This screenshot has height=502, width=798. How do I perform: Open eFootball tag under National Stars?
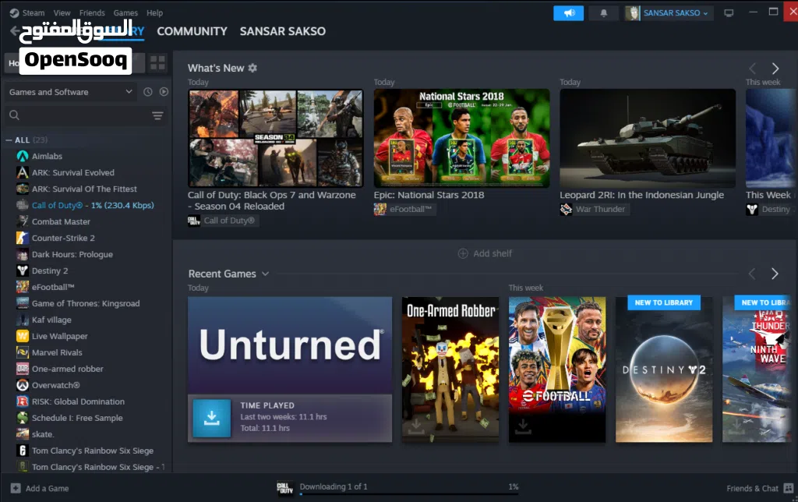[404, 209]
